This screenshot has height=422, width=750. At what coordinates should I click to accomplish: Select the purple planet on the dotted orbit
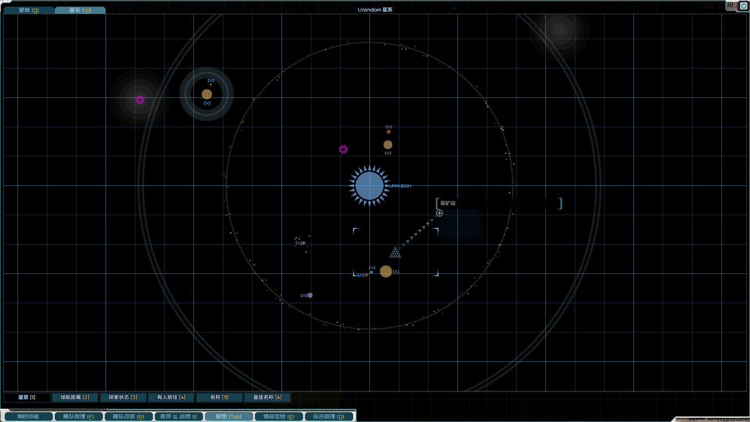(310, 295)
